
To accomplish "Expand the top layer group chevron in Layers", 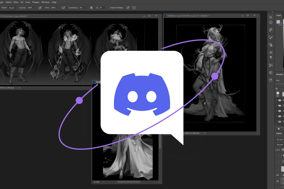I will (281, 155).
